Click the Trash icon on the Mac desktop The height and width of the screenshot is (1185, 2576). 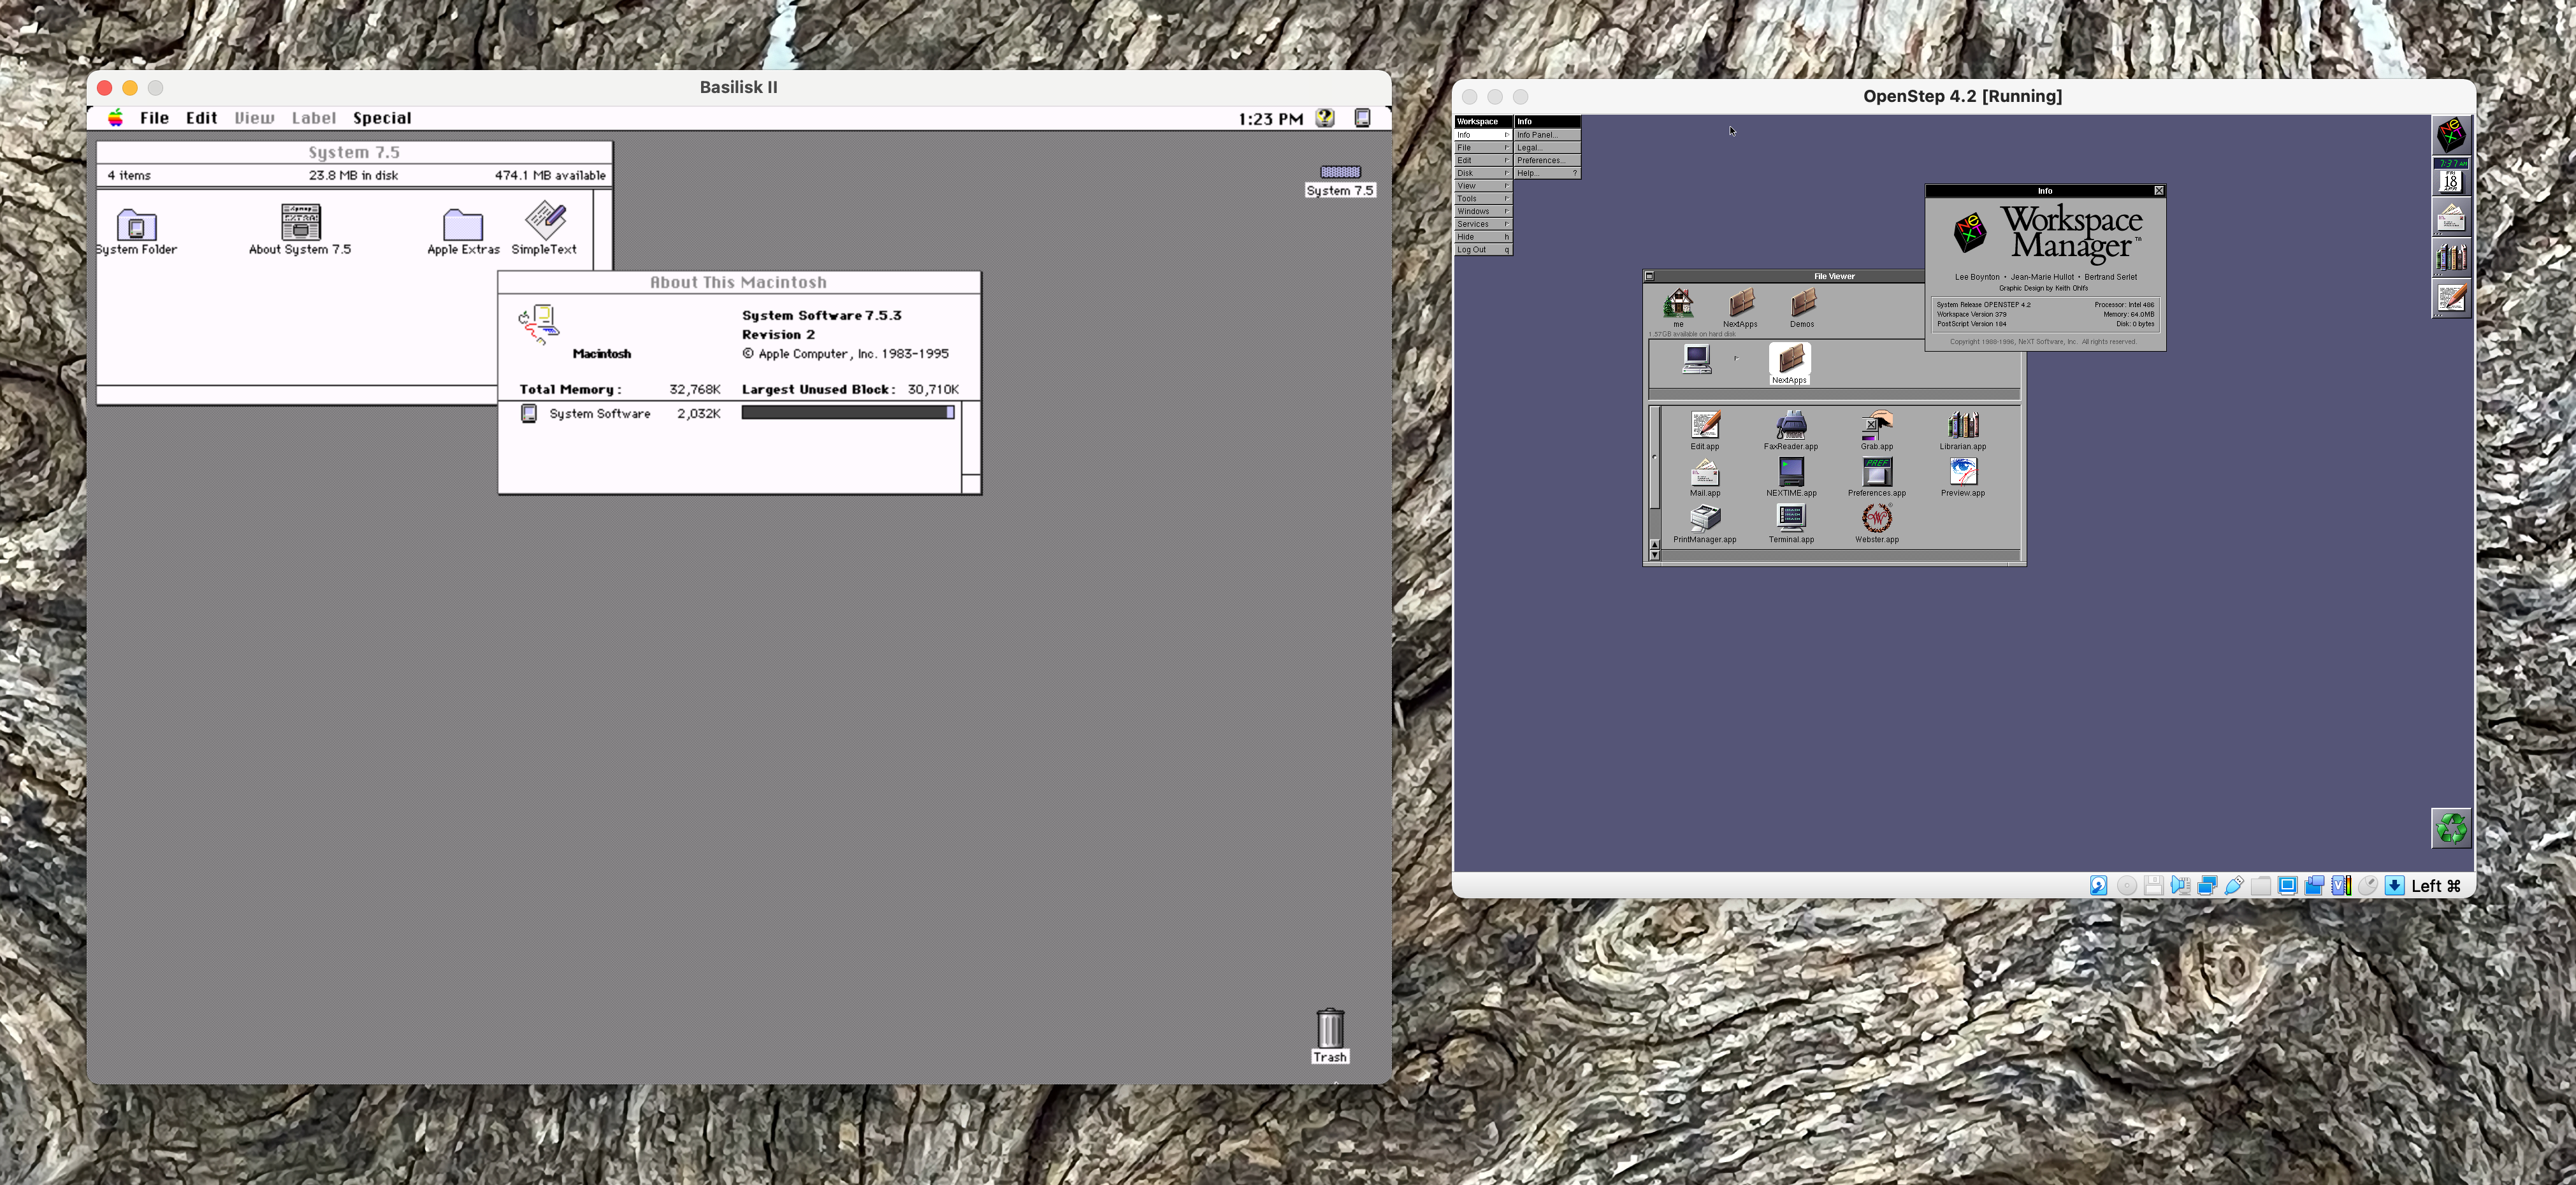[1330, 1028]
